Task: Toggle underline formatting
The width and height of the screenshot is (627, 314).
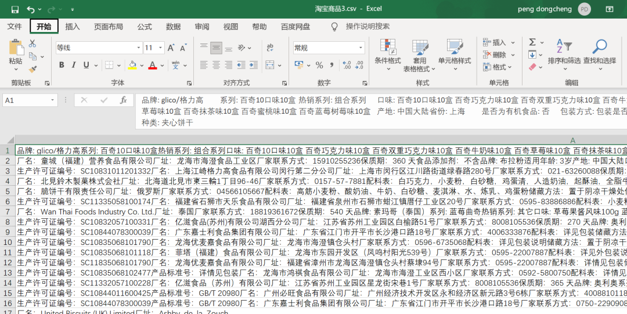Action: 85,65
